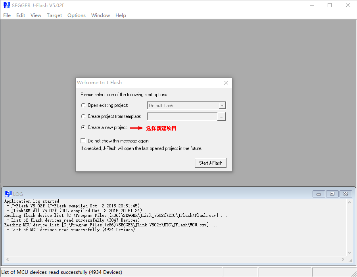Select the Open existing project option
The width and height of the screenshot is (357, 277).
[83, 105]
